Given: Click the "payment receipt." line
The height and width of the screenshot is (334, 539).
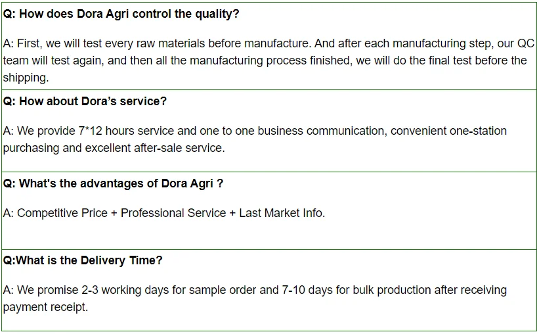Looking at the screenshot, I should tap(45, 307).
